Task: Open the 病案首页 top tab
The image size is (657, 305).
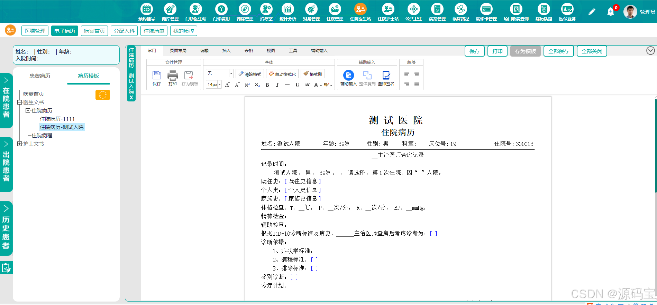Action: click(94, 31)
